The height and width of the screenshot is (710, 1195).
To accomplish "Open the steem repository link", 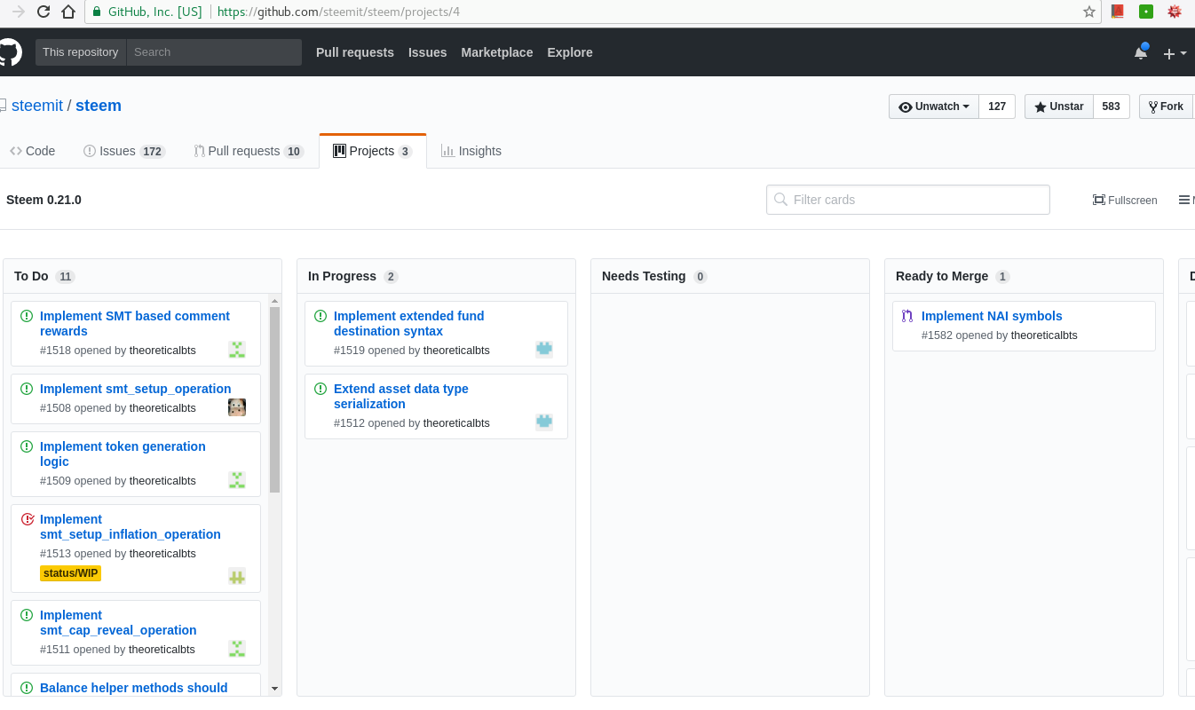I will coord(99,106).
